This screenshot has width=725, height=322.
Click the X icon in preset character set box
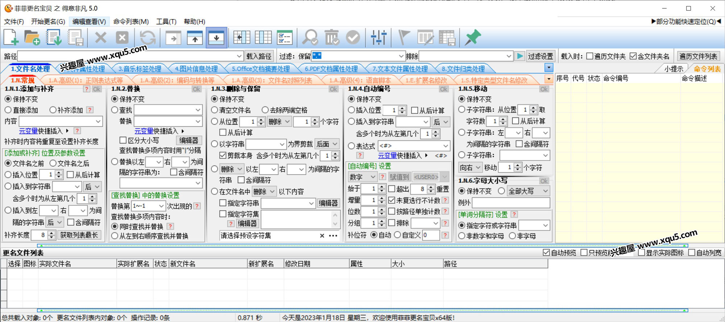pos(322,236)
